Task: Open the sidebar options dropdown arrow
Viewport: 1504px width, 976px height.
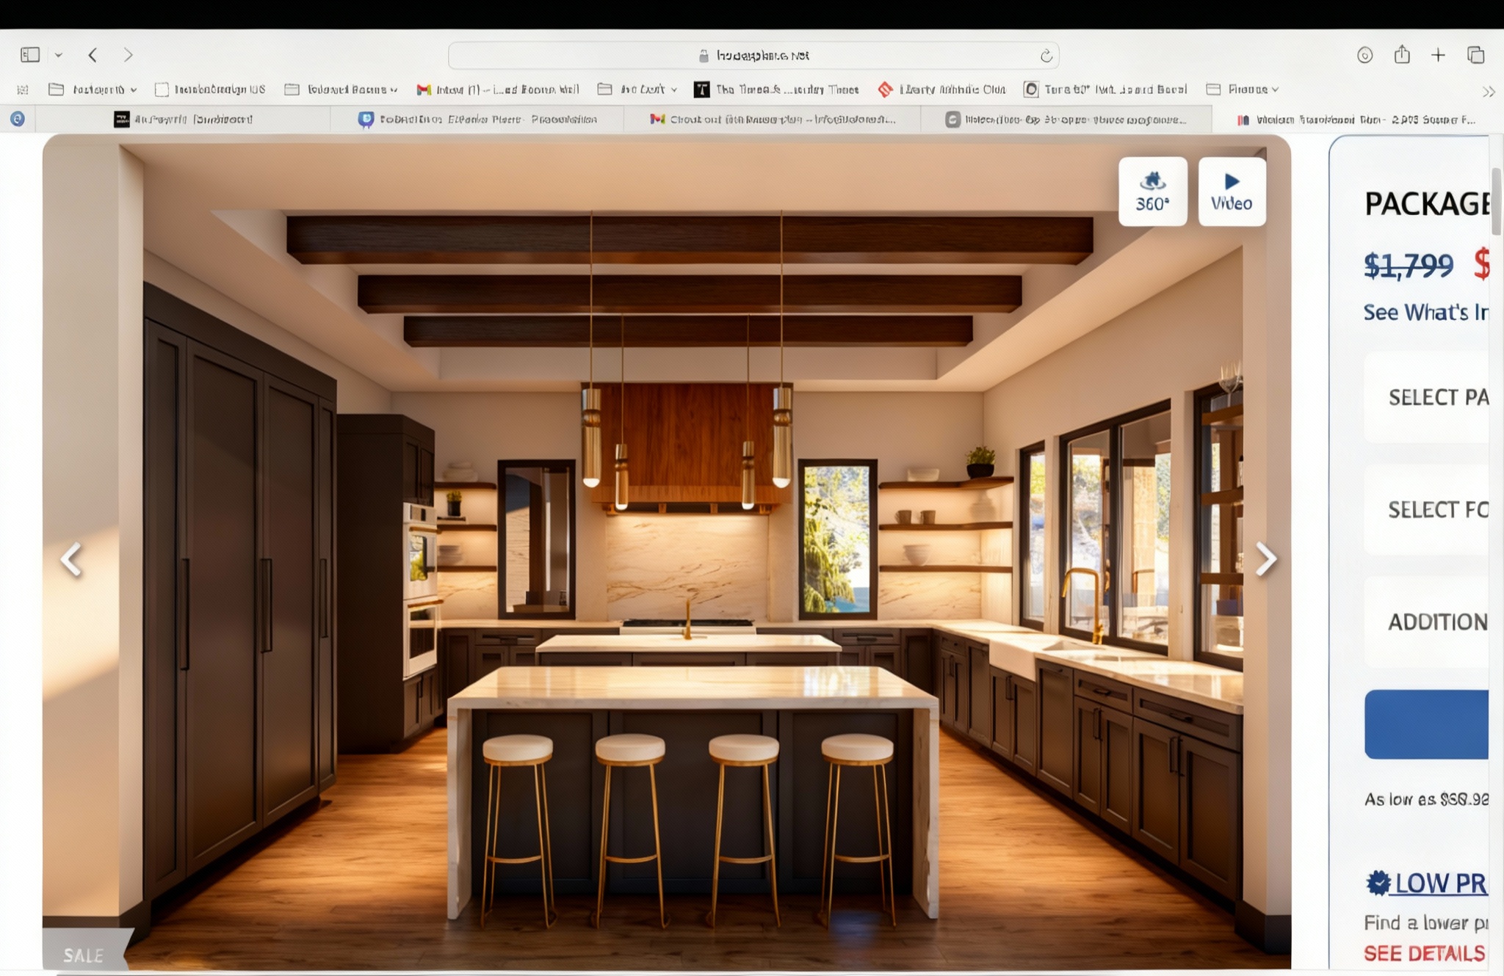Action: pos(59,55)
